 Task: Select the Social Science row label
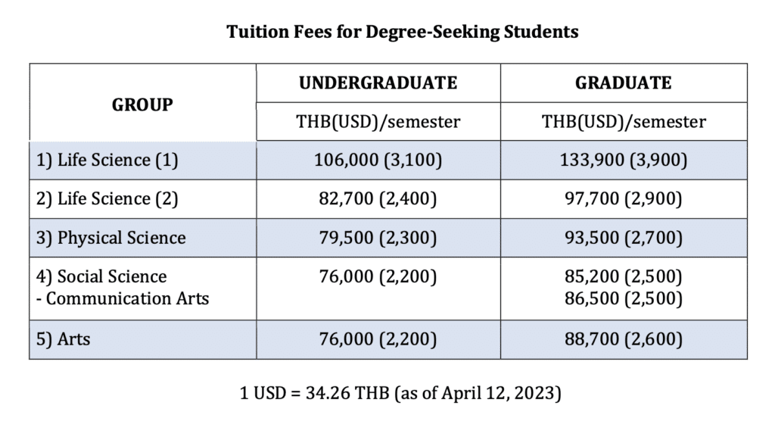pyautogui.click(x=101, y=276)
